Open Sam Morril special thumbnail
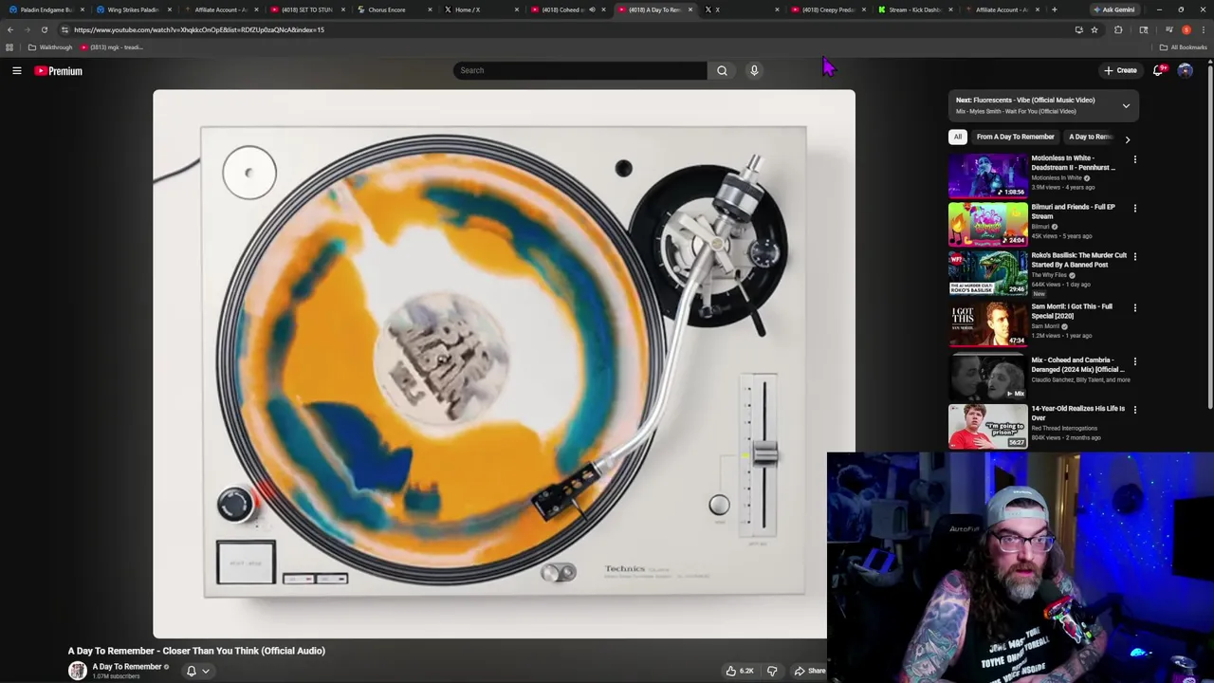Viewport: 1214px width, 683px height. pyautogui.click(x=987, y=323)
